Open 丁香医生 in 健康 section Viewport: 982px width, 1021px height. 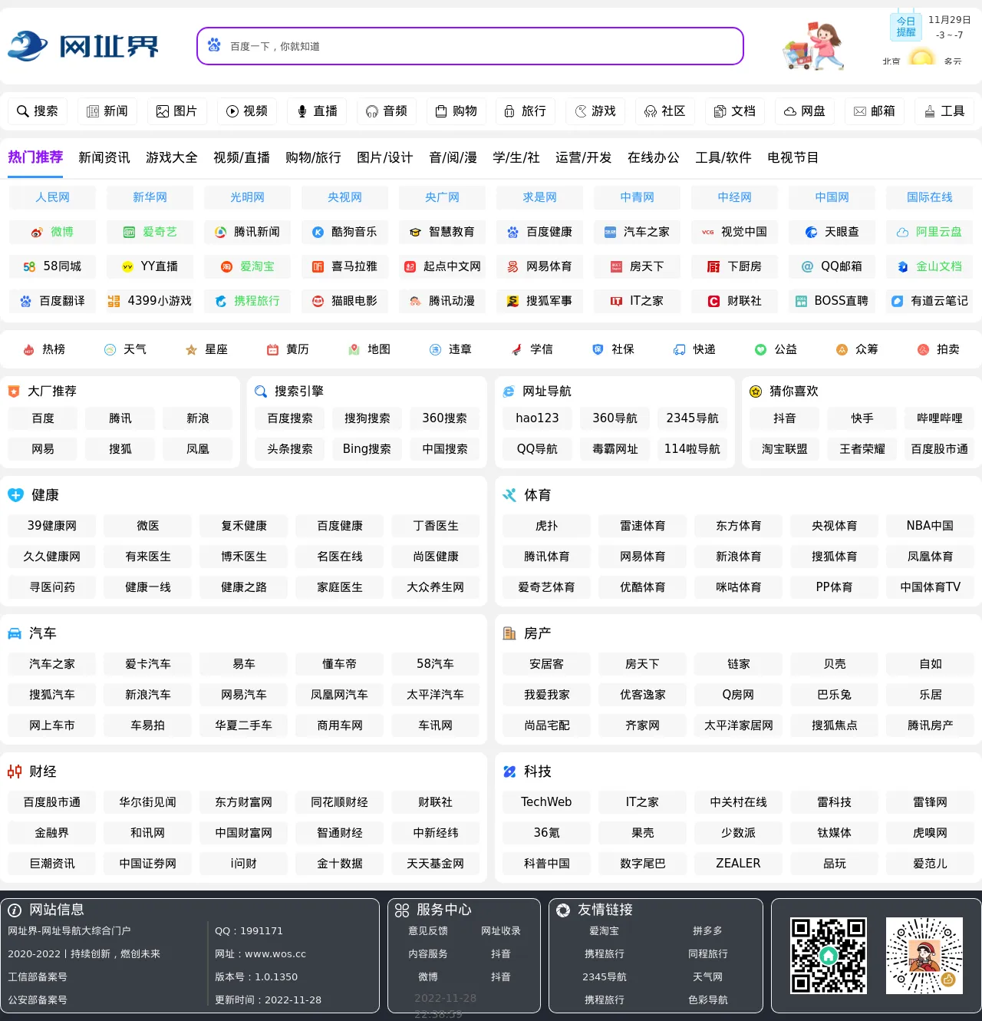point(436,526)
